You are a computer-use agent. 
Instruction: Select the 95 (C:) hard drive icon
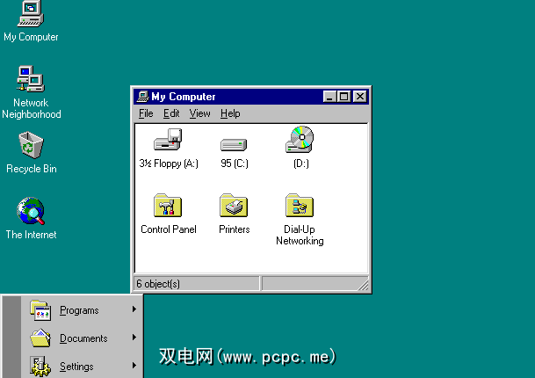coord(234,144)
